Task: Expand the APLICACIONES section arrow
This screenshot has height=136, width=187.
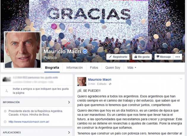Action: tap(69, 132)
